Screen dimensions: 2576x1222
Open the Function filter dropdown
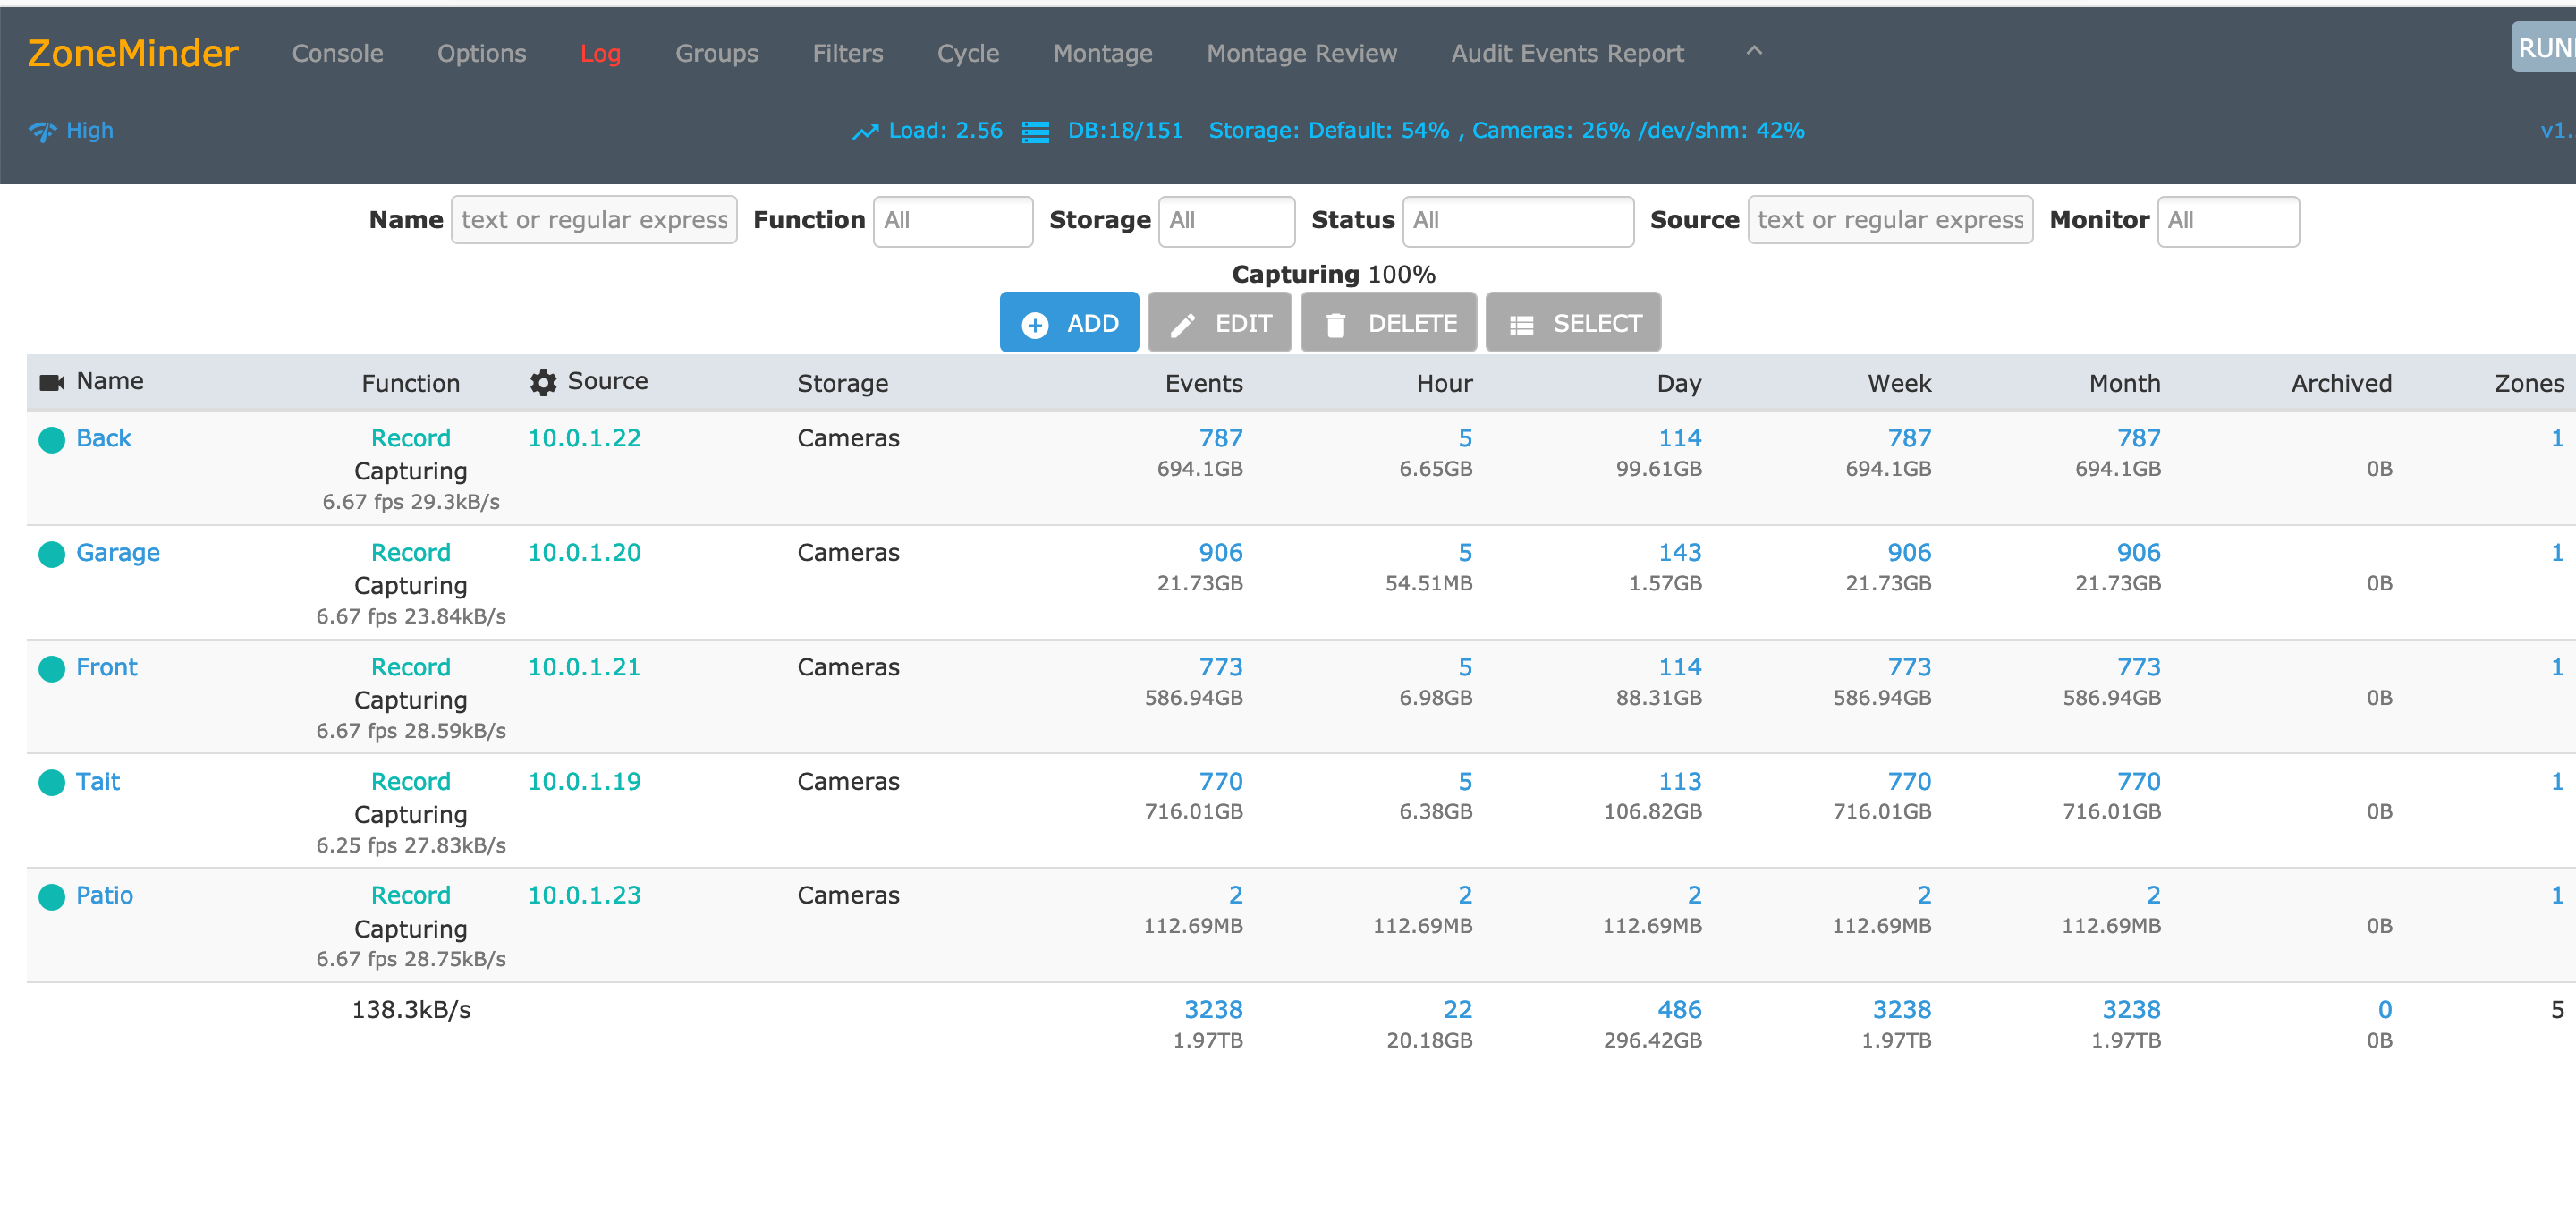(952, 220)
